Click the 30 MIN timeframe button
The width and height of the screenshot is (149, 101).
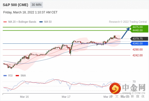[x=36, y=5]
